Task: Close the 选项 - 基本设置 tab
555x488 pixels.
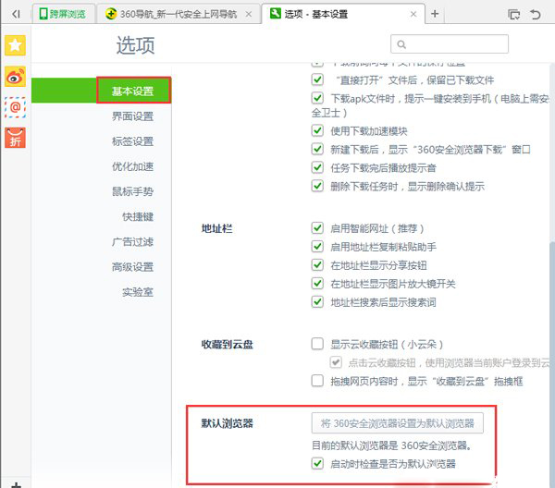Action: click(413, 14)
